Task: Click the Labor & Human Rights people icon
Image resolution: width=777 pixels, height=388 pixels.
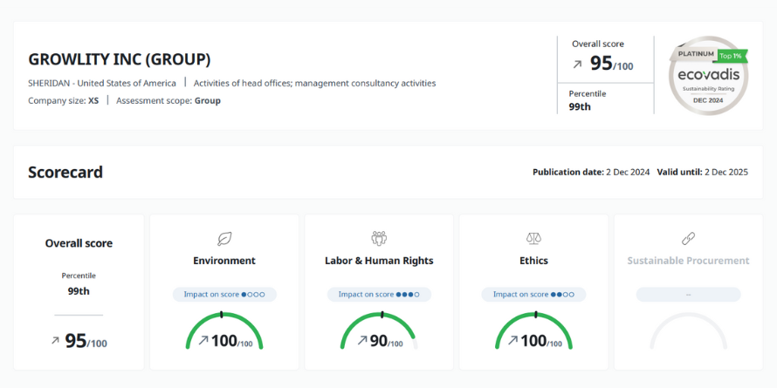Action: [x=379, y=239]
